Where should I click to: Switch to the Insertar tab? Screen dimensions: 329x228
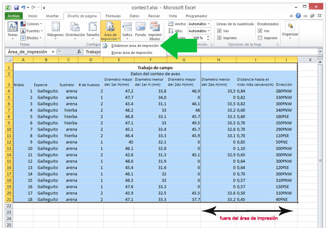pos(52,16)
